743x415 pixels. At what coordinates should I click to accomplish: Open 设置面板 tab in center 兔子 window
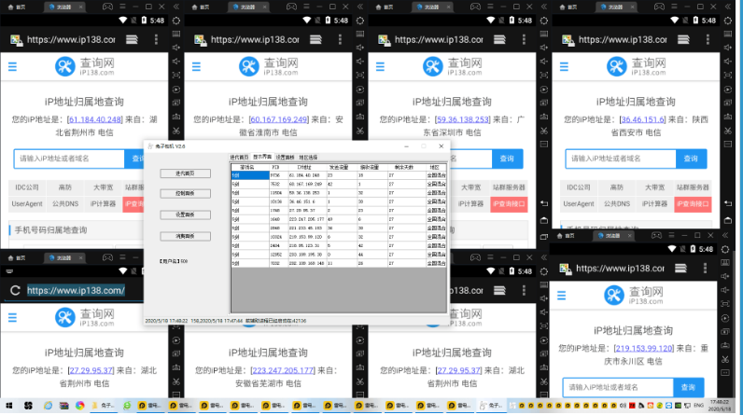coord(285,157)
